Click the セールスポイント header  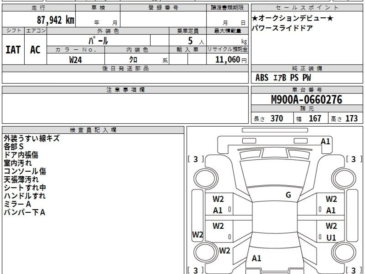(307, 8)
